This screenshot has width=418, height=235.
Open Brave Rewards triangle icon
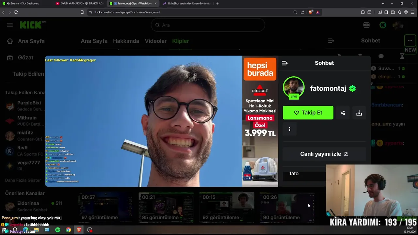[x=318, y=12]
